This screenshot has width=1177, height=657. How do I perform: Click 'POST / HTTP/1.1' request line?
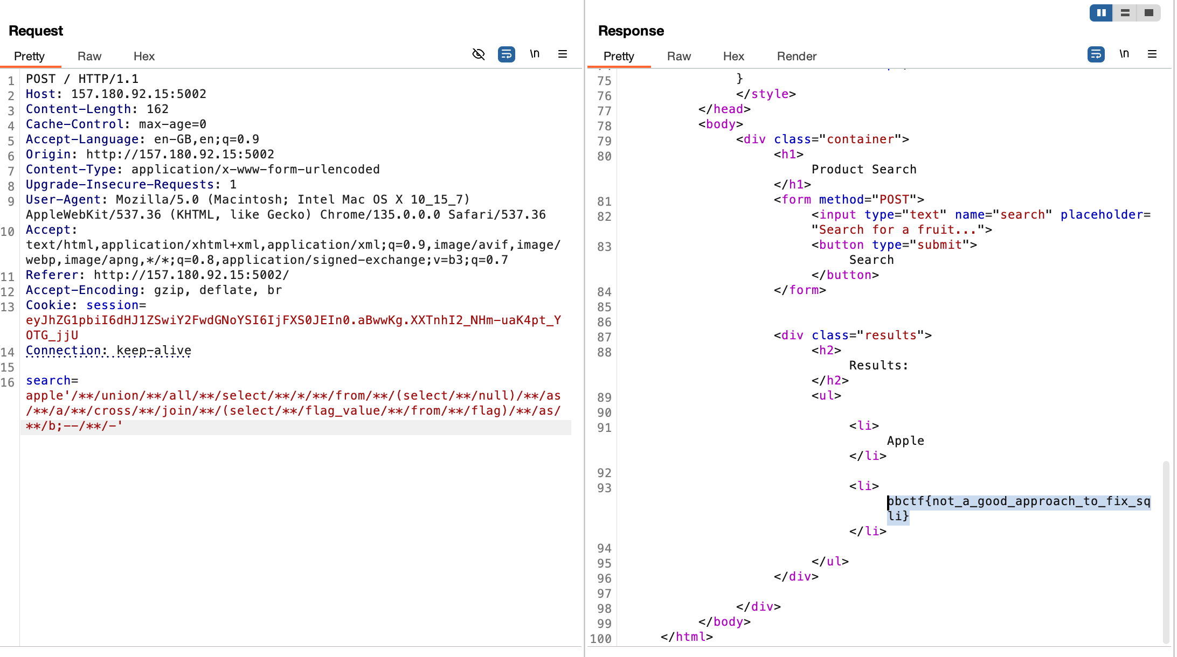(82, 79)
